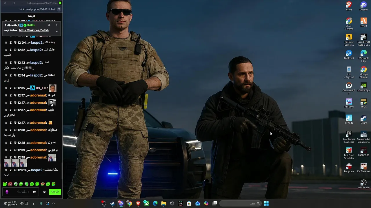This screenshot has height=208, width=371.
Task: Open the Fall Guys desktop shortcut
Action: coord(349,103)
